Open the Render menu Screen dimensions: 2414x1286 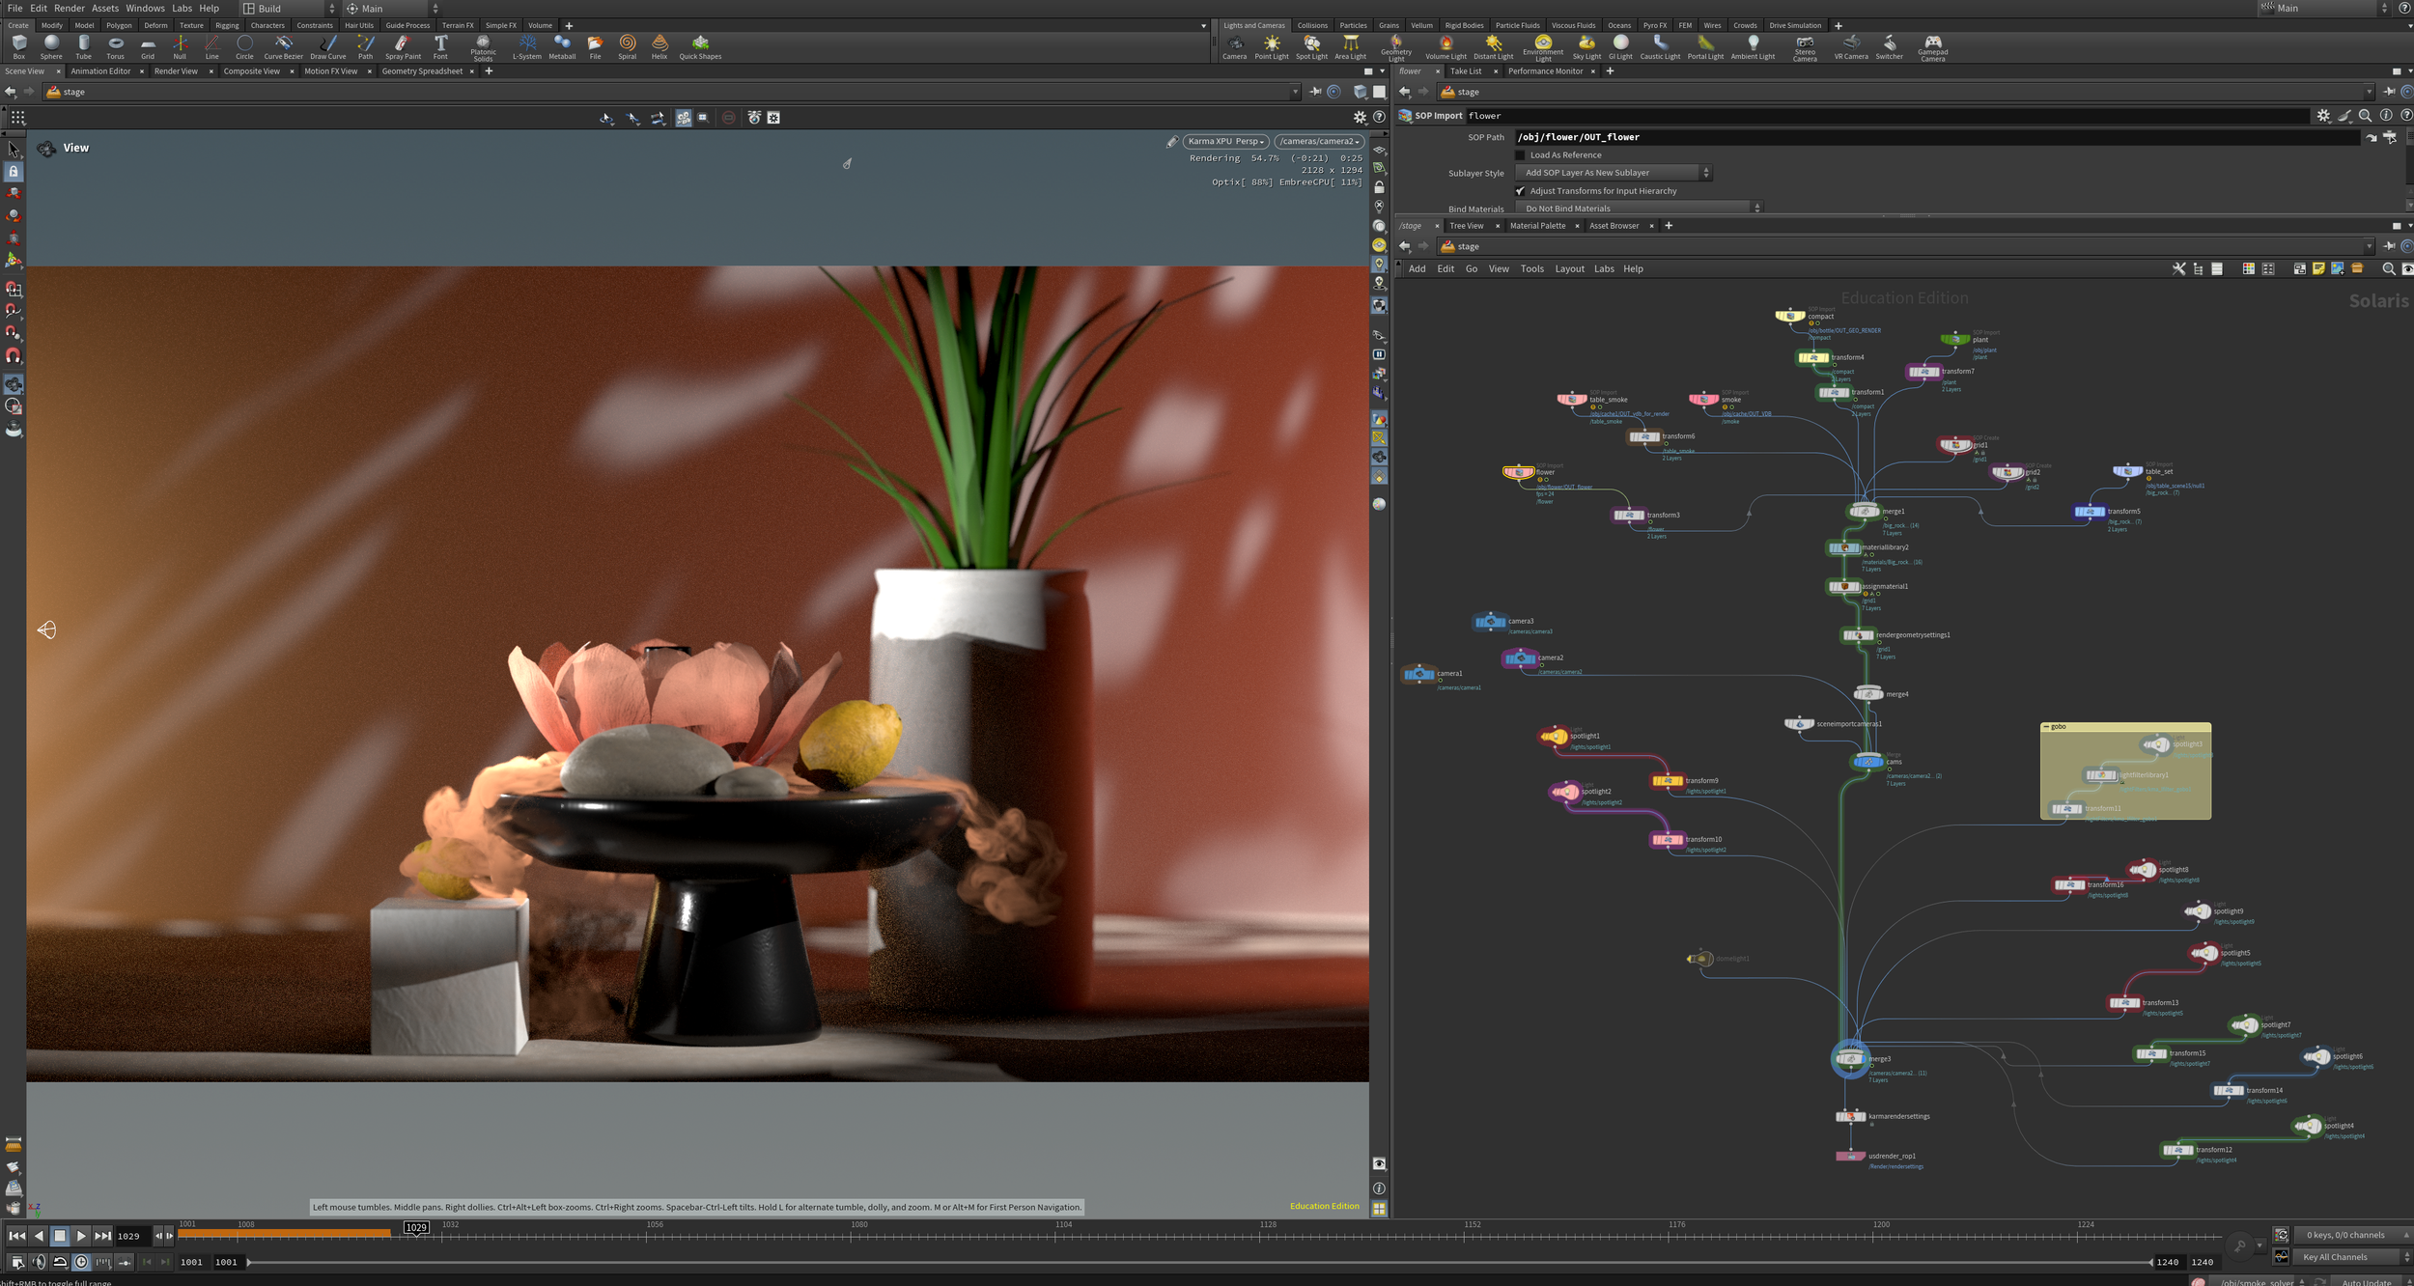[69, 8]
